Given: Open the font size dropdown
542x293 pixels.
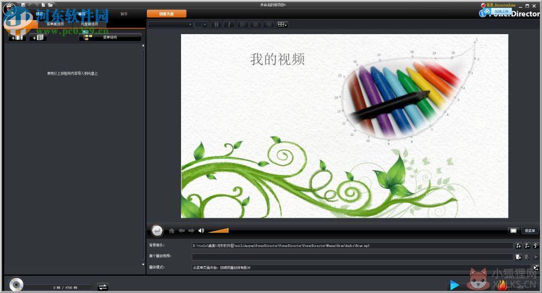Looking at the screenshot, I should tap(201, 24).
